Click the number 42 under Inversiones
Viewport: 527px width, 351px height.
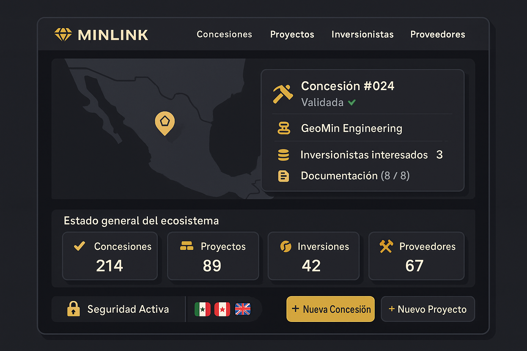click(311, 266)
